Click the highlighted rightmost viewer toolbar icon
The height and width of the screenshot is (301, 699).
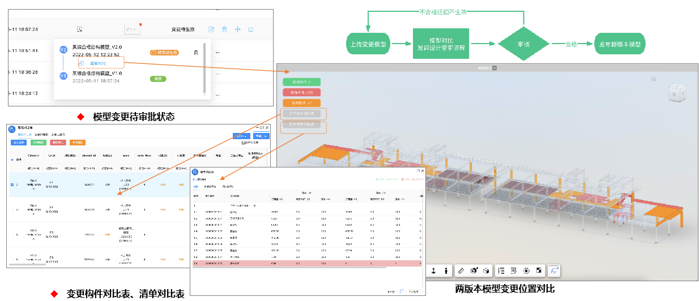point(554,271)
